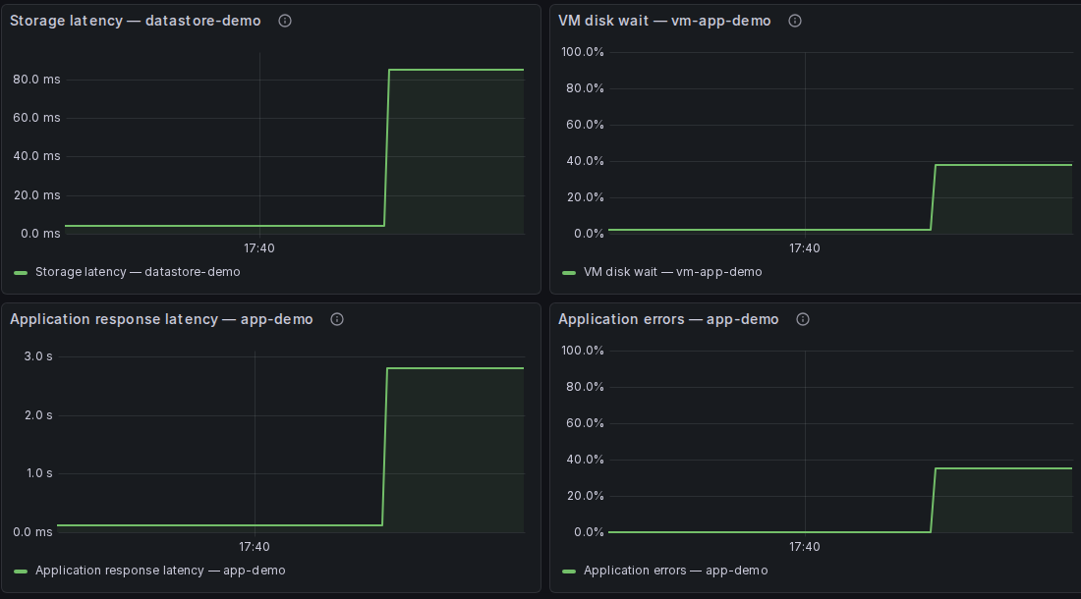Click the 17:40 time label in Application errors chart
Image resolution: width=1081 pixels, height=599 pixels.
805,547
